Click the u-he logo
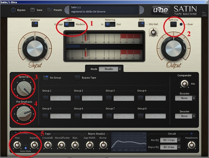Viewport: 209px width, 158px height. pyautogui.click(x=161, y=9)
